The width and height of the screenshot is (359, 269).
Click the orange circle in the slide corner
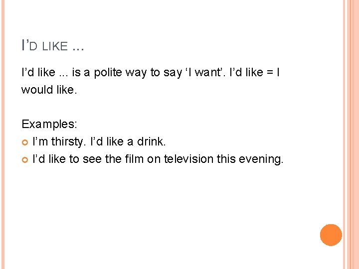[331, 235]
